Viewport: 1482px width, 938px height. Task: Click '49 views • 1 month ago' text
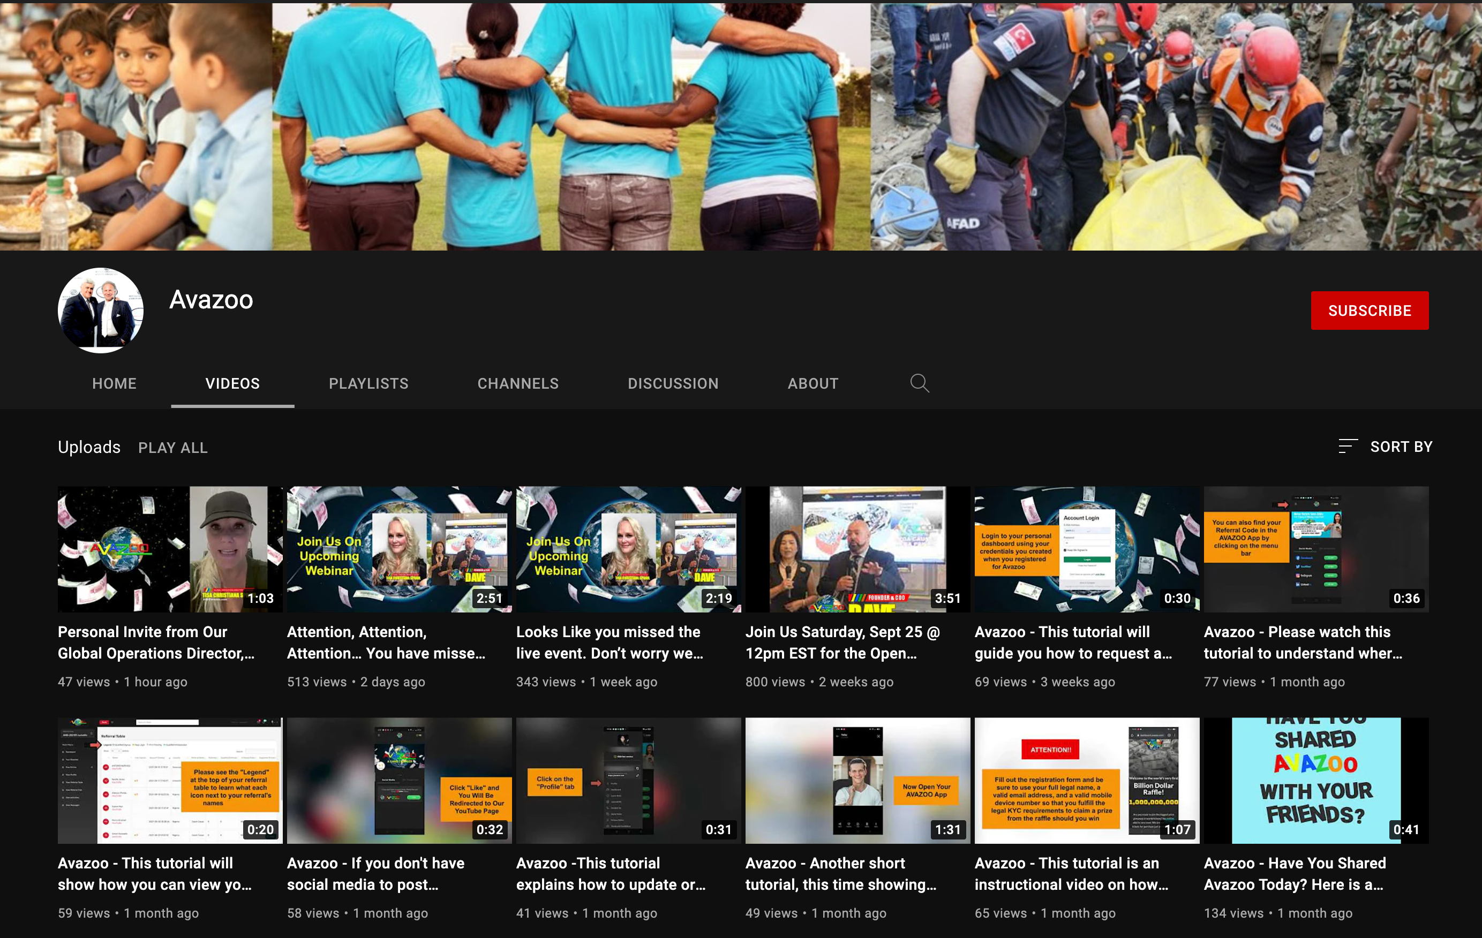pyautogui.click(x=816, y=913)
